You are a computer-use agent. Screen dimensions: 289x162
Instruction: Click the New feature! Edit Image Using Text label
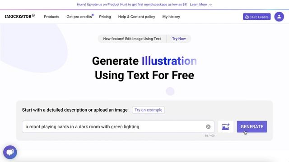(x=132, y=39)
